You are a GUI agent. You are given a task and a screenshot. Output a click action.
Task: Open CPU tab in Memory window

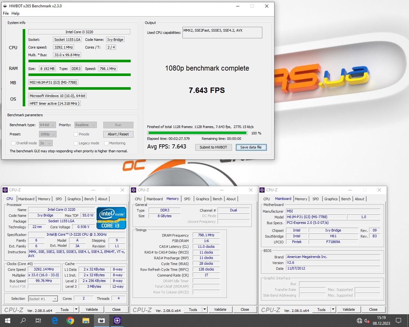point(138,199)
